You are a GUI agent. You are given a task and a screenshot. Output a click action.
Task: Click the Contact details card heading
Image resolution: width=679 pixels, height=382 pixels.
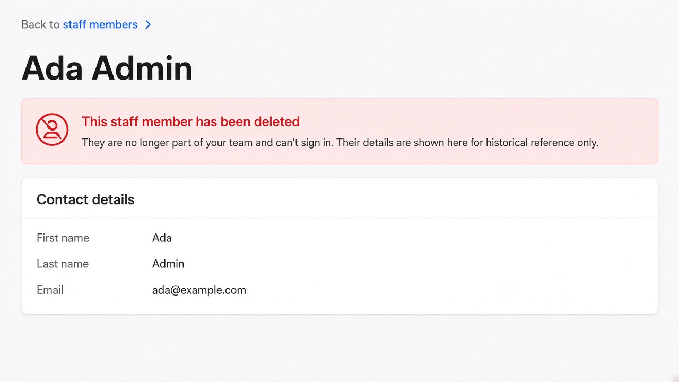85,199
